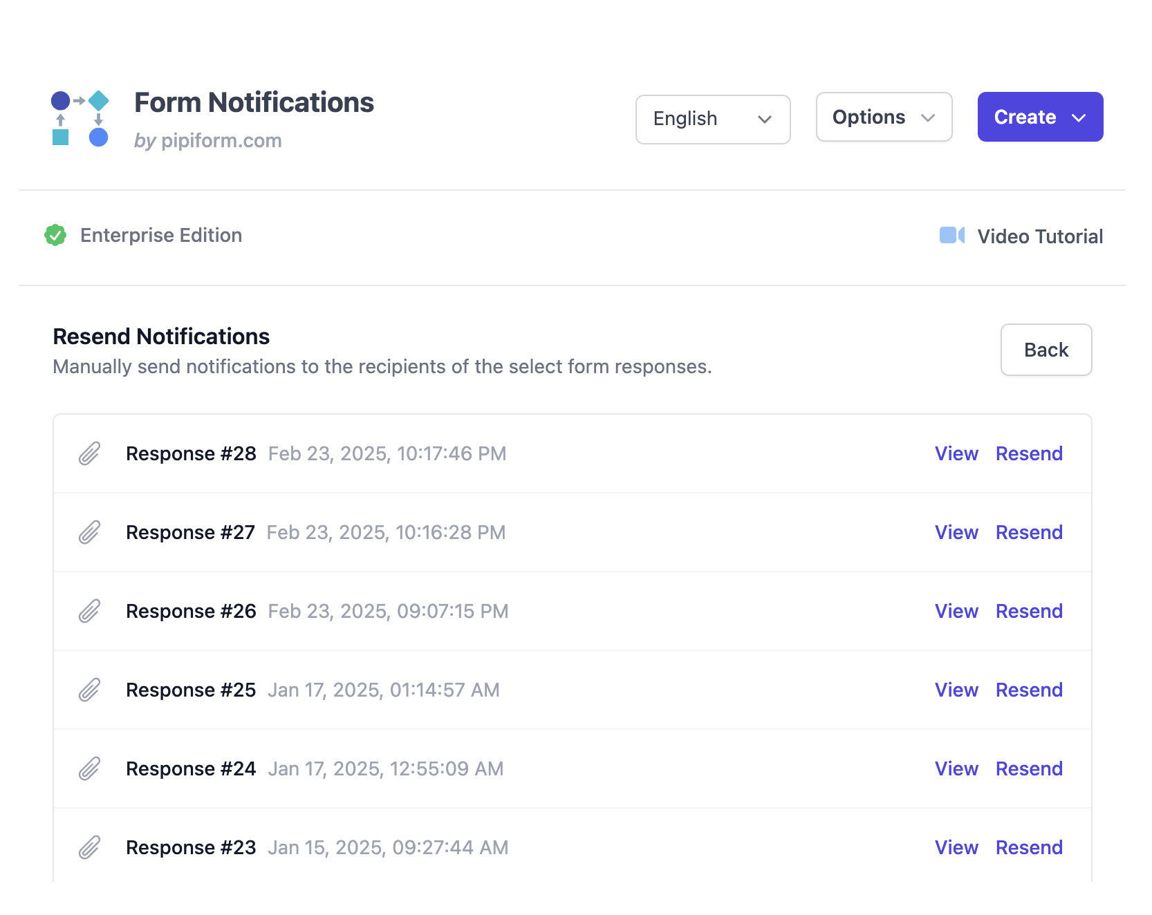Viewport: 1152px width, 915px height.
Task: View Response #28 details
Action: click(x=956, y=454)
